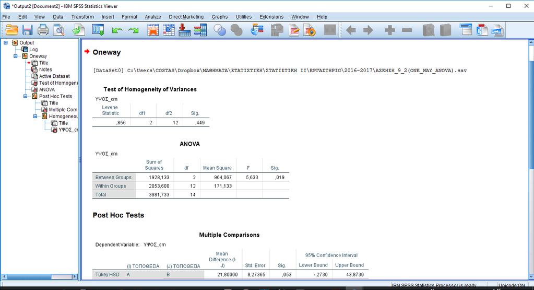Image resolution: width=534 pixels, height=290 pixels.
Task: Click the Demote right arrow icon
Action: pos(368,30)
